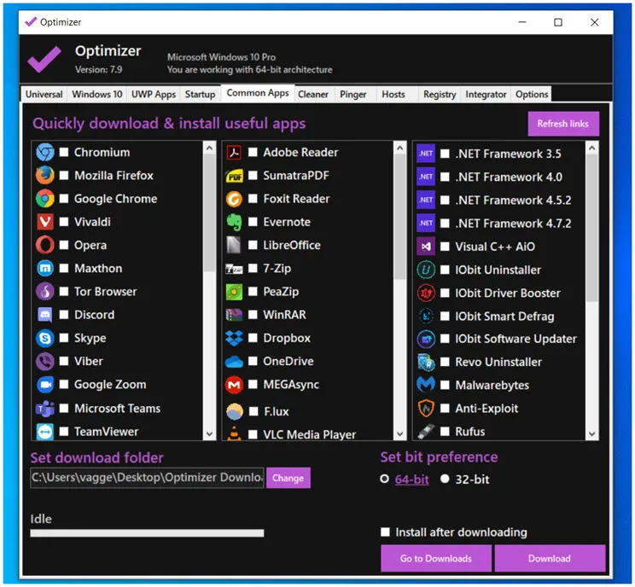Click the Idle progress bar
The image size is (635, 587).
click(147, 533)
